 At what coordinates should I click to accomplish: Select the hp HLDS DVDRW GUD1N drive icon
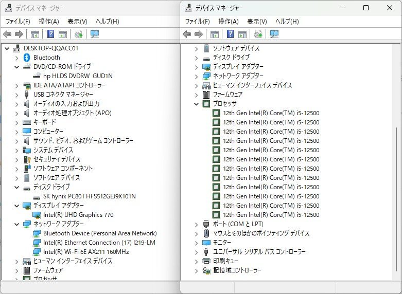pyautogui.click(x=37, y=76)
